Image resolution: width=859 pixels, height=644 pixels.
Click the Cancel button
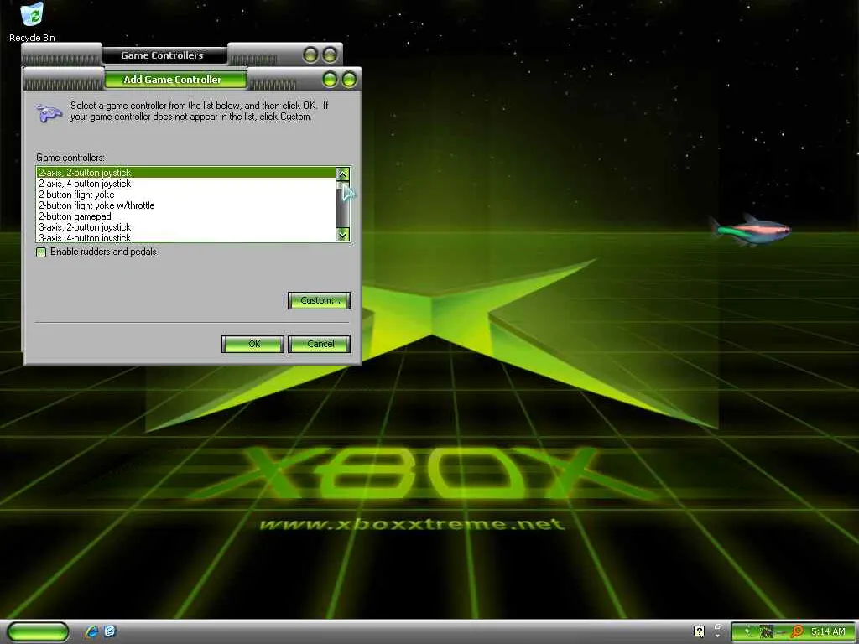[319, 344]
